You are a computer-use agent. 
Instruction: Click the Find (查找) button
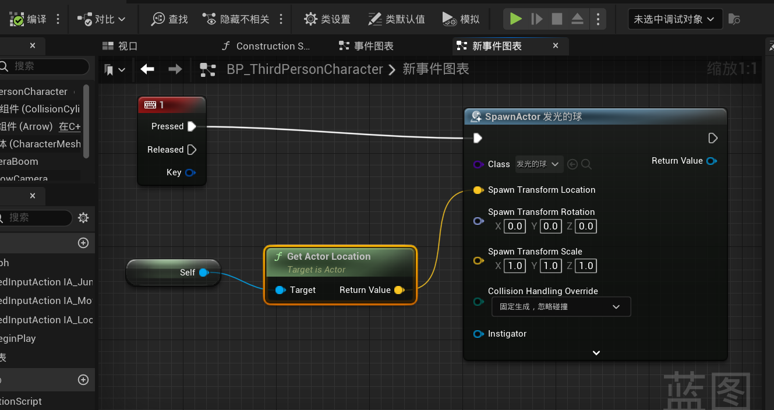click(x=169, y=19)
